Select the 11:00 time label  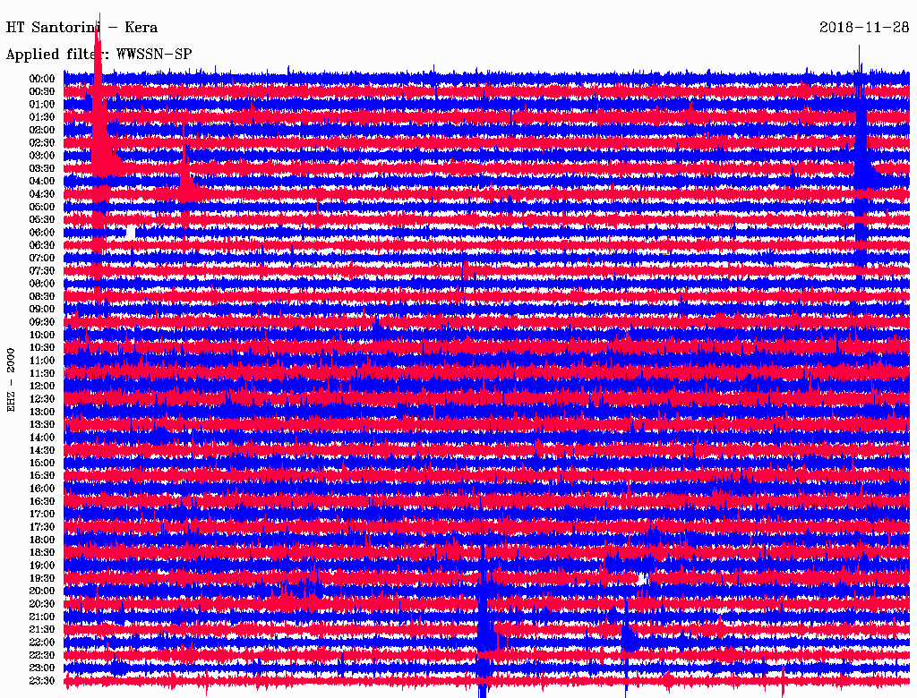click(x=42, y=361)
